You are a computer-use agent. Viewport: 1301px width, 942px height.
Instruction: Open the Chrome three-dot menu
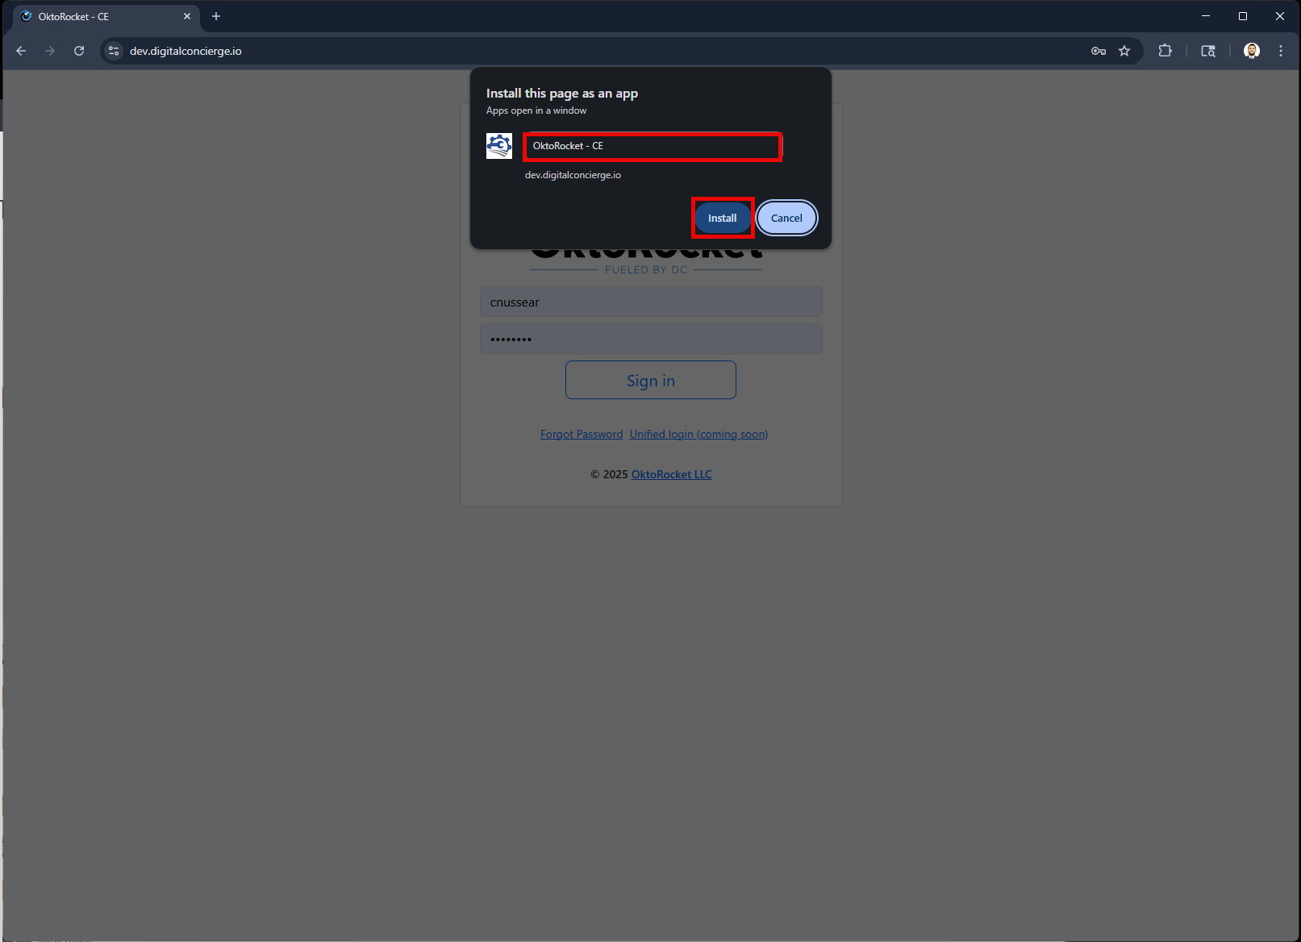click(x=1281, y=51)
